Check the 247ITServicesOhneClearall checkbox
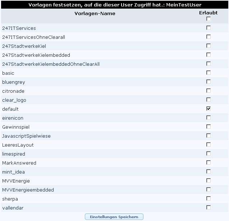Viewport: 229px width, 221px height. click(x=209, y=37)
